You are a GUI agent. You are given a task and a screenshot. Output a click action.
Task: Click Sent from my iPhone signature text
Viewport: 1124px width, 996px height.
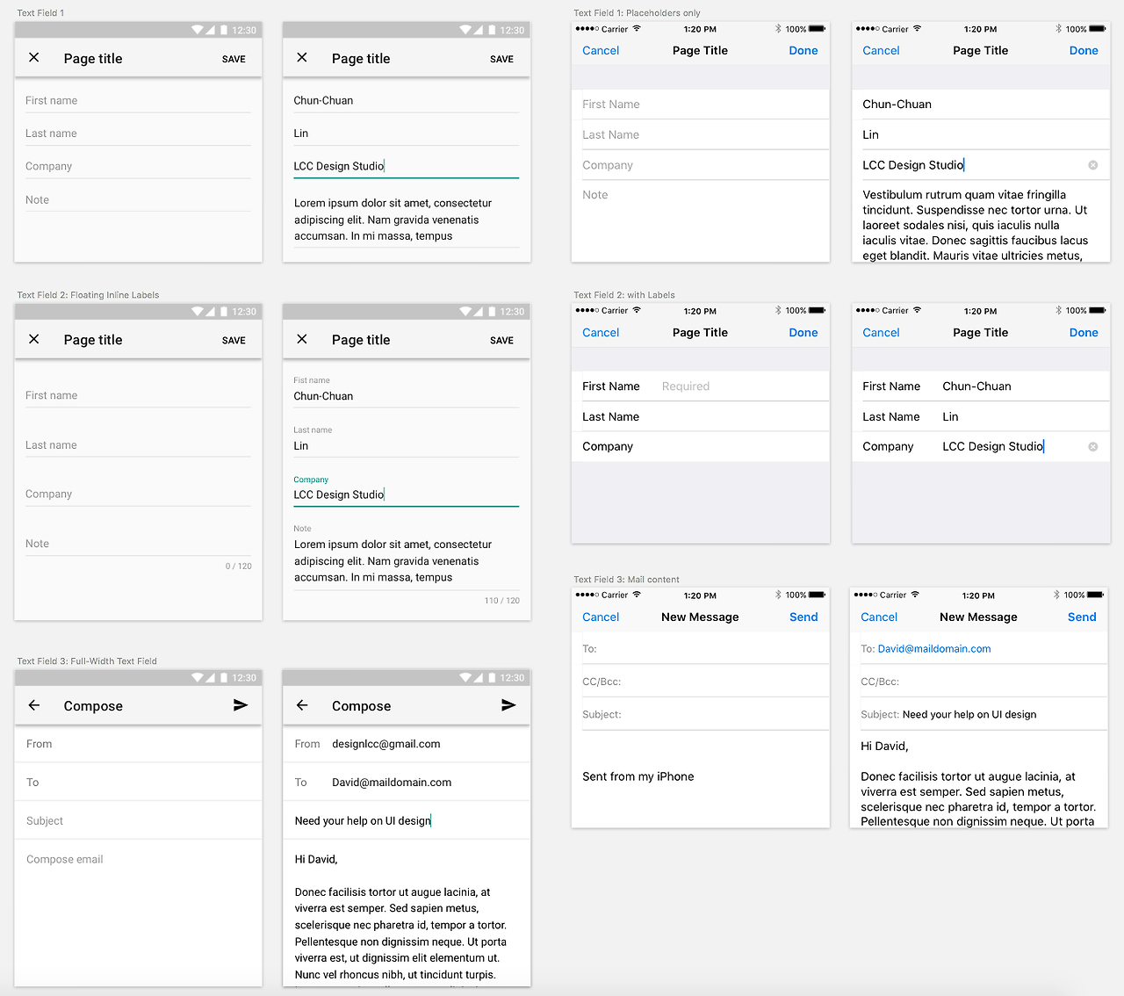point(638,776)
